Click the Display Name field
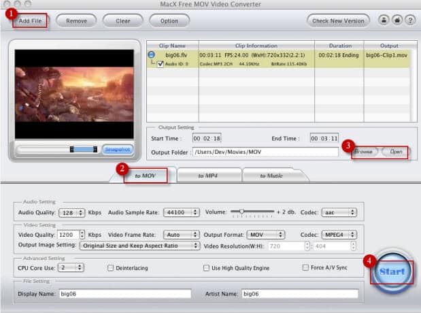The image size is (421, 313). 125,294
